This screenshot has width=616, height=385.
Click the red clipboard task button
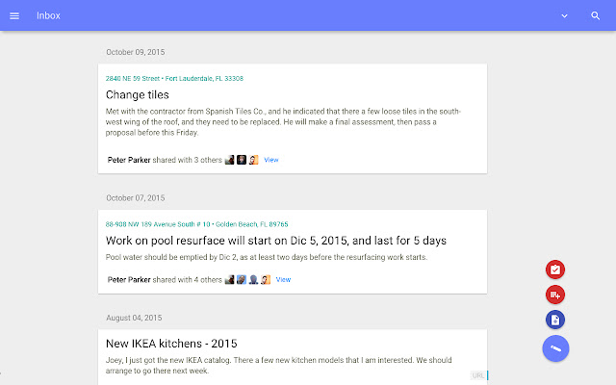(x=555, y=269)
